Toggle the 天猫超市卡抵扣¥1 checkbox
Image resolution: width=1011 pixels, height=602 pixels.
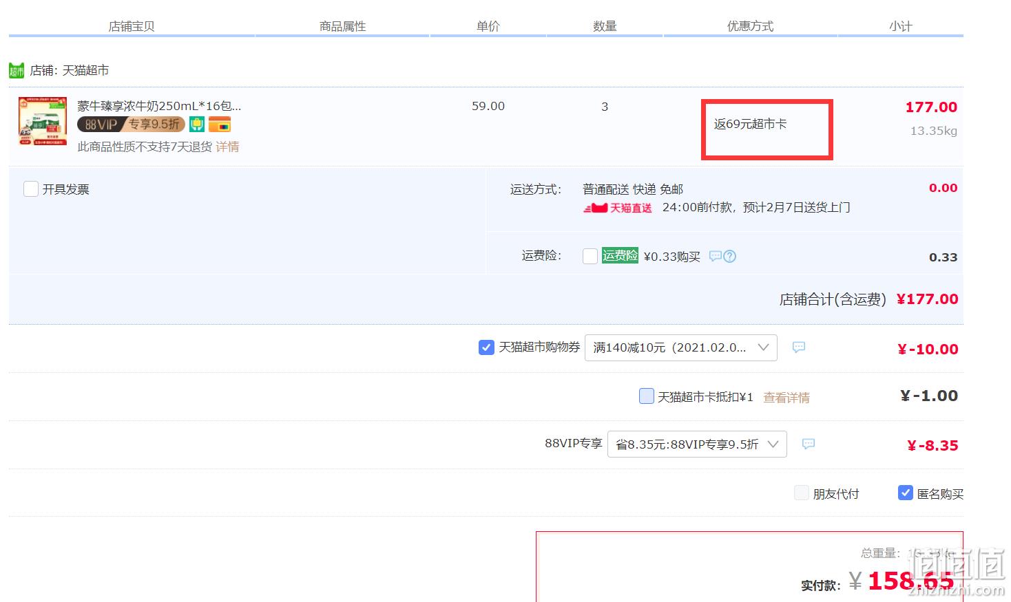point(647,396)
